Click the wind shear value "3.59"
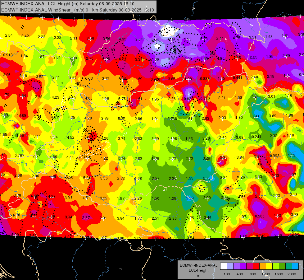The image size is (304, 280). 155,138
